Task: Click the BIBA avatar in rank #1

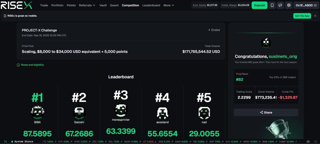Action: coord(37,112)
